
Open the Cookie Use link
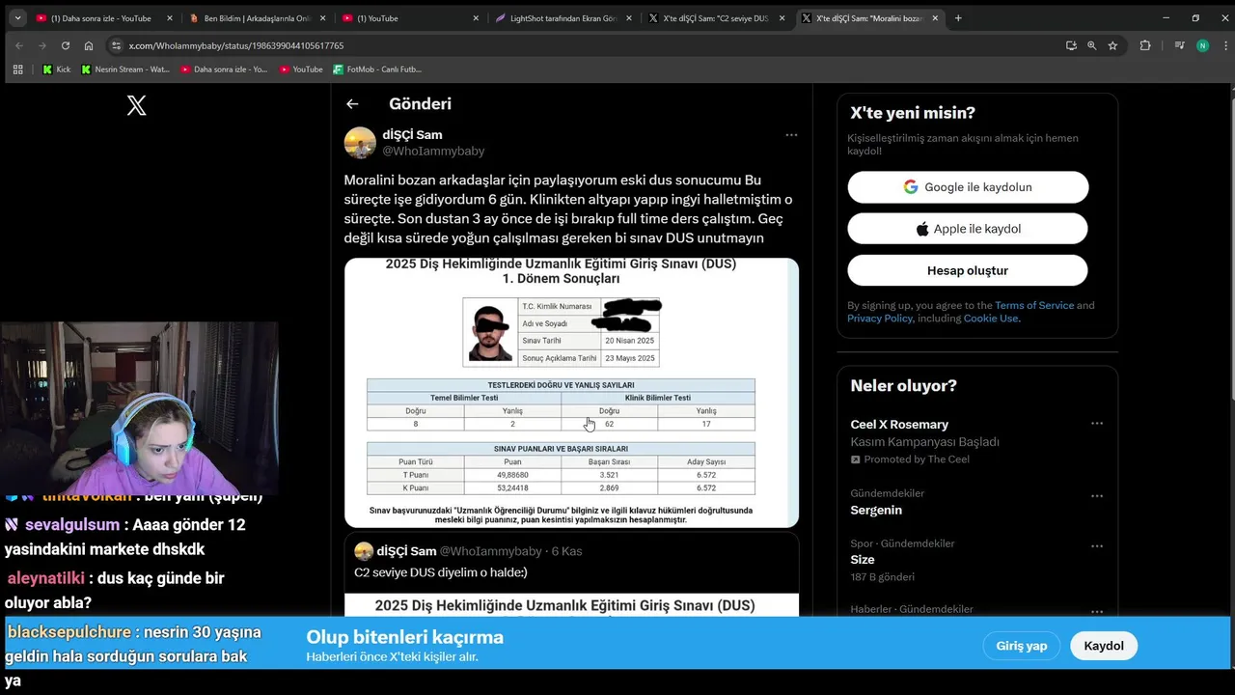coord(991,319)
